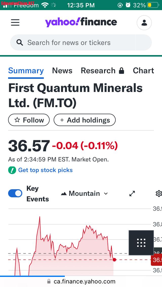This screenshot has width=162, height=287.
Task: Open the Mountain chart type dropdown
Action: (x=85, y=194)
